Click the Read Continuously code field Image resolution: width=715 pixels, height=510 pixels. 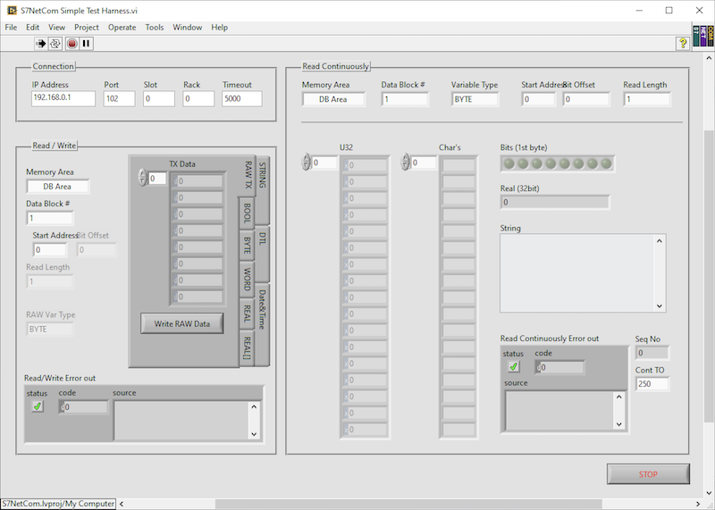559,367
